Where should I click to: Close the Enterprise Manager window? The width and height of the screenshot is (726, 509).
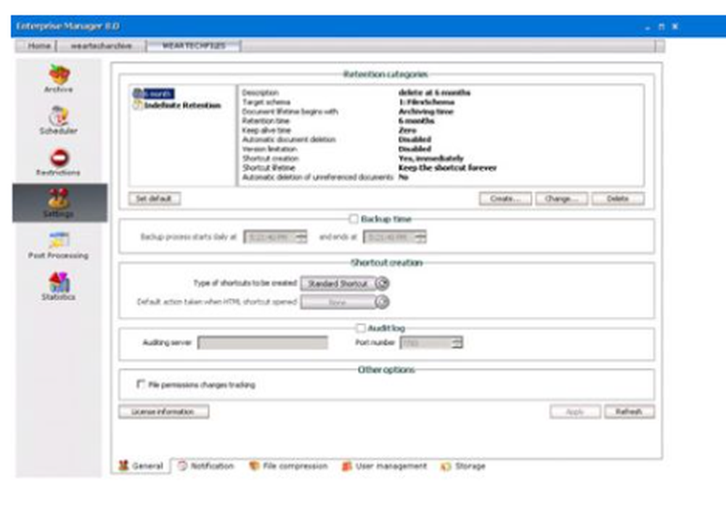tap(675, 27)
